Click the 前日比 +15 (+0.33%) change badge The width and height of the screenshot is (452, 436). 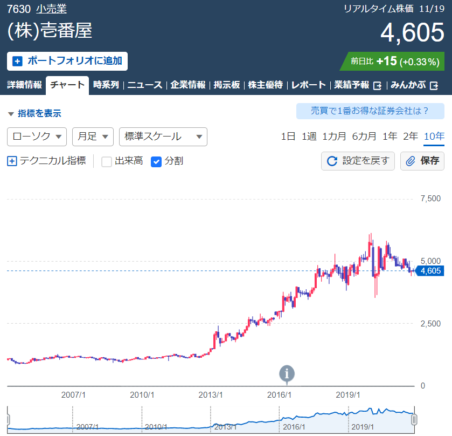click(x=393, y=61)
